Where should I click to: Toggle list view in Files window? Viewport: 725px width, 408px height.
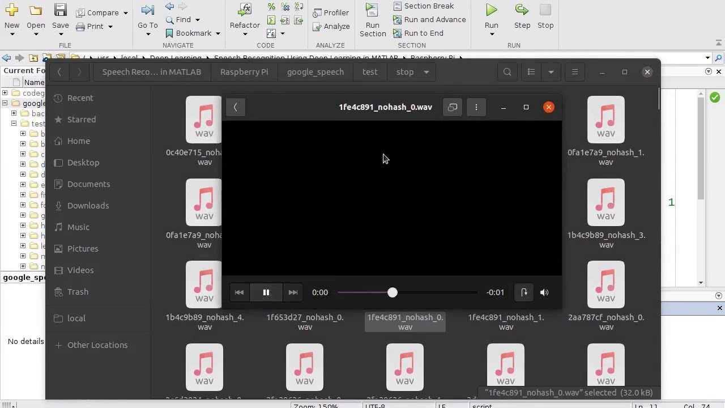coord(531,72)
